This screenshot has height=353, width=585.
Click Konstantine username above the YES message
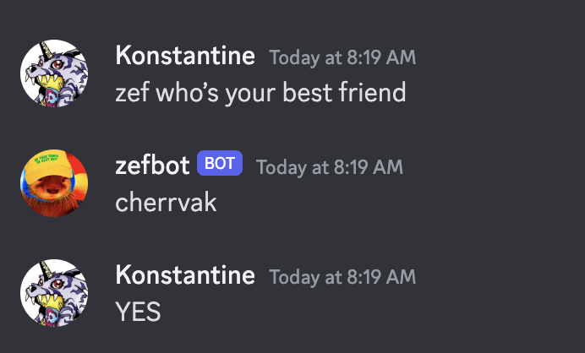click(x=185, y=274)
